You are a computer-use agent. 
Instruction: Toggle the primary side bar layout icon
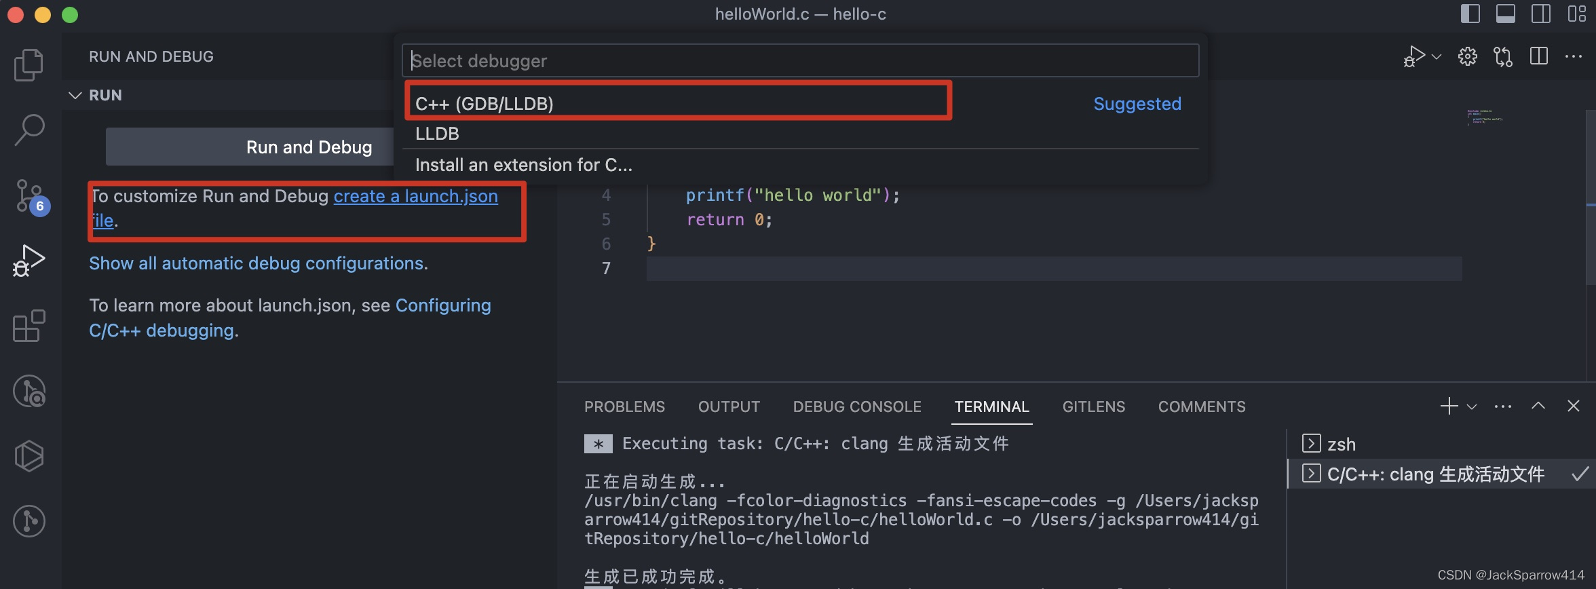pyautogui.click(x=1470, y=14)
